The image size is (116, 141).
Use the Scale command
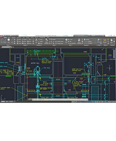click(x=24, y=43)
